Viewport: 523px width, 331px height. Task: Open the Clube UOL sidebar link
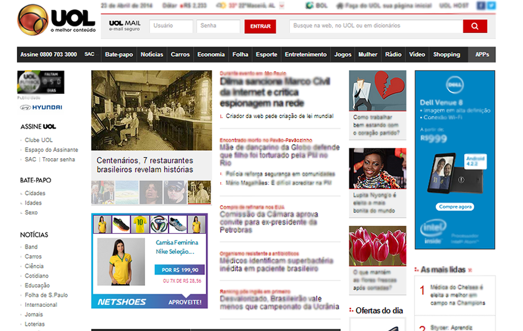39,140
